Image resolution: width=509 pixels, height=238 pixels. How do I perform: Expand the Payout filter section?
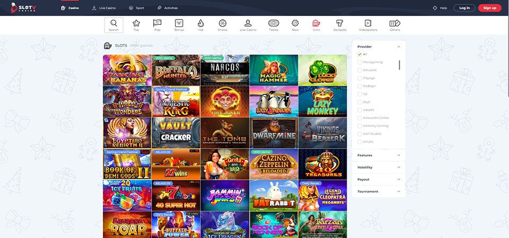379,179
